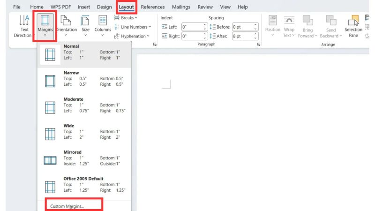Open the Orientation options
This screenshot has height=211, width=375.
[66, 26]
